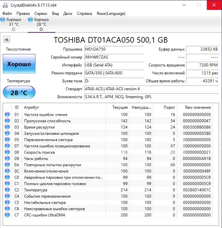This screenshot has height=228, width=222.
Task: Click the status orb for attribute 09
Action: 7,158
